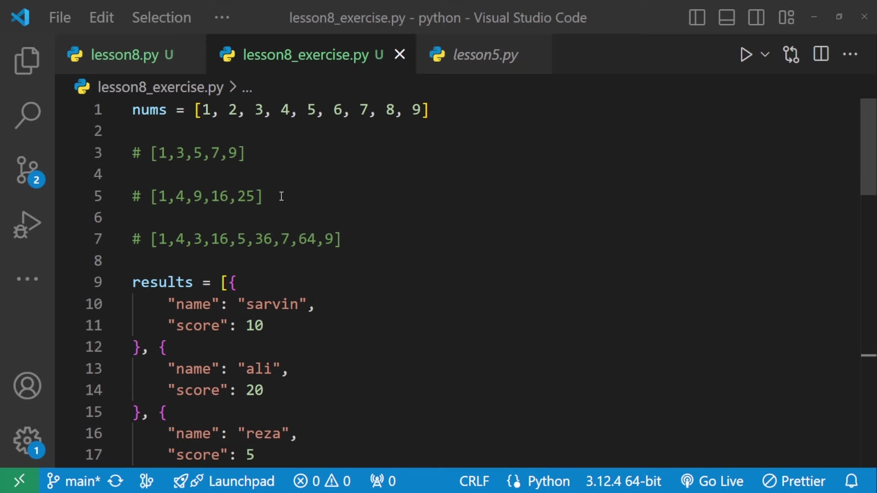Close the lesson8_exercise.py tab

[x=400, y=54]
